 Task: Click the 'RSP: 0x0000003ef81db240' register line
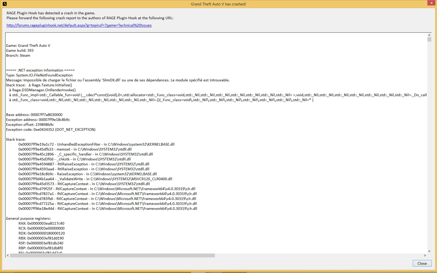(x=41, y=243)
